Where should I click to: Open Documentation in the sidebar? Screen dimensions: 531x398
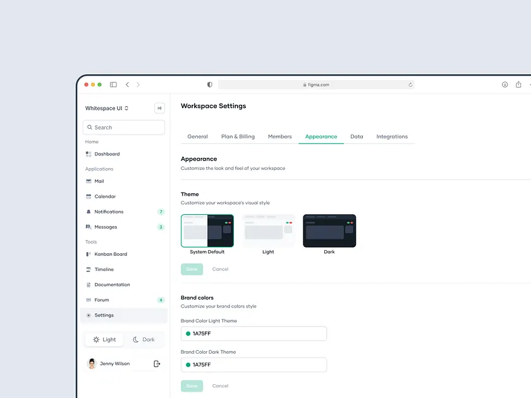(124, 285)
